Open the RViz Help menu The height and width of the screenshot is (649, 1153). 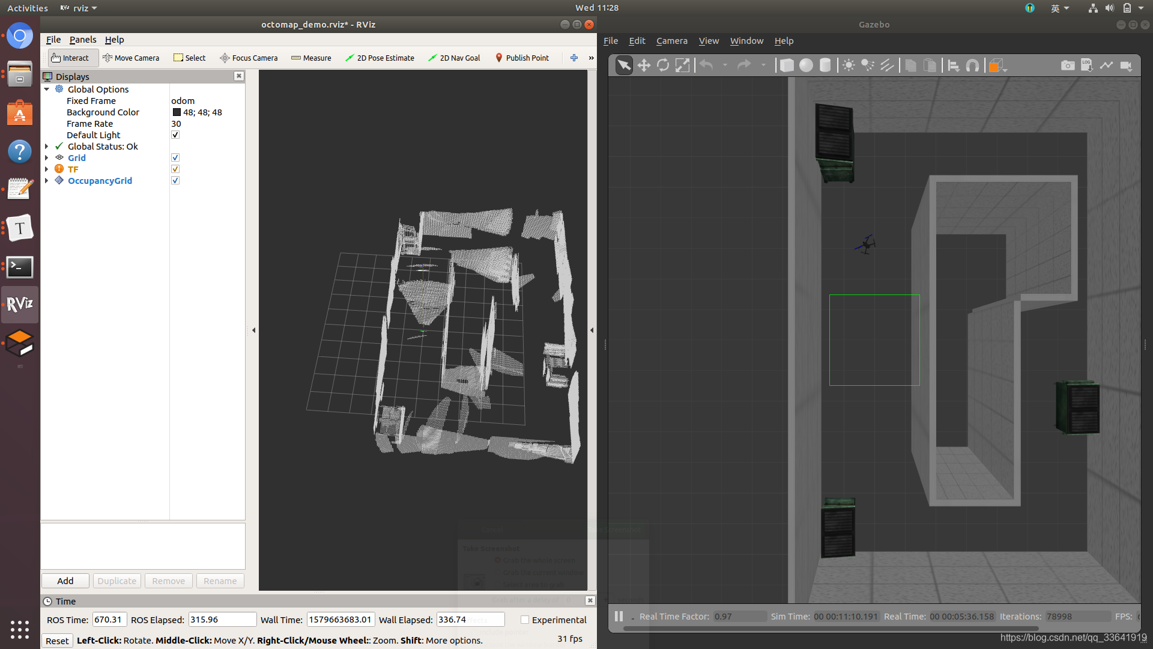coord(114,40)
